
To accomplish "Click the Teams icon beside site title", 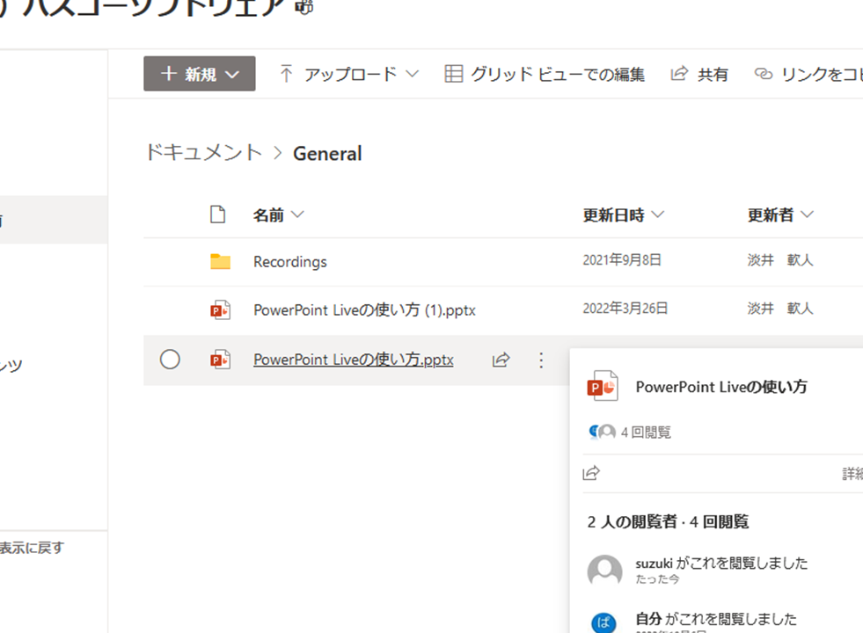I will coord(304,7).
